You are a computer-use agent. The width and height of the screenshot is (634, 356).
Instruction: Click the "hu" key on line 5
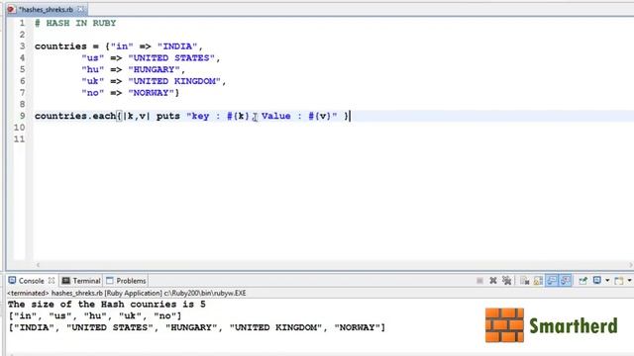click(92, 69)
